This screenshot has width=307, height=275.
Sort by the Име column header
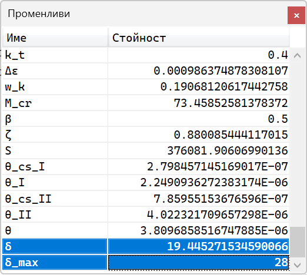[55, 38]
